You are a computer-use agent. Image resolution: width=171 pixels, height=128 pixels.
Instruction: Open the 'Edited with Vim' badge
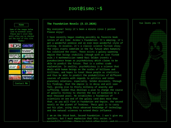tap(15, 56)
